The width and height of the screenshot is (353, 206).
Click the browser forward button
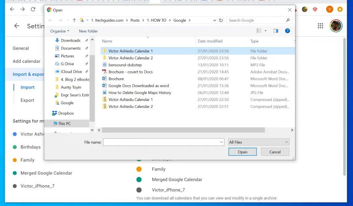tap(22, 9)
